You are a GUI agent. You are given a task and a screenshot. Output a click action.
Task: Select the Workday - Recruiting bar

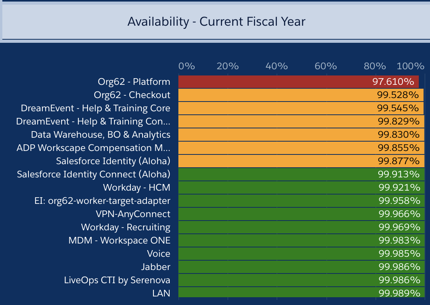point(301,227)
